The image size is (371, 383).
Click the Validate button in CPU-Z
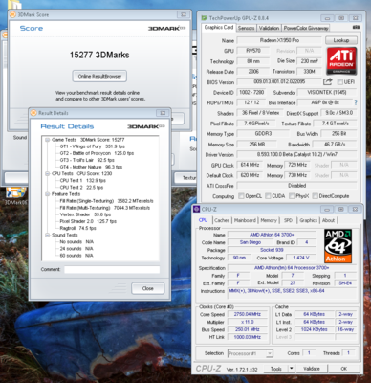click(x=312, y=369)
